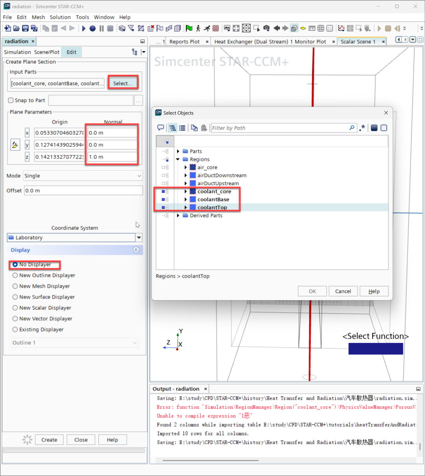Click the dark blue scalar color bar
This screenshot has height=476, width=425.
tap(376, 349)
